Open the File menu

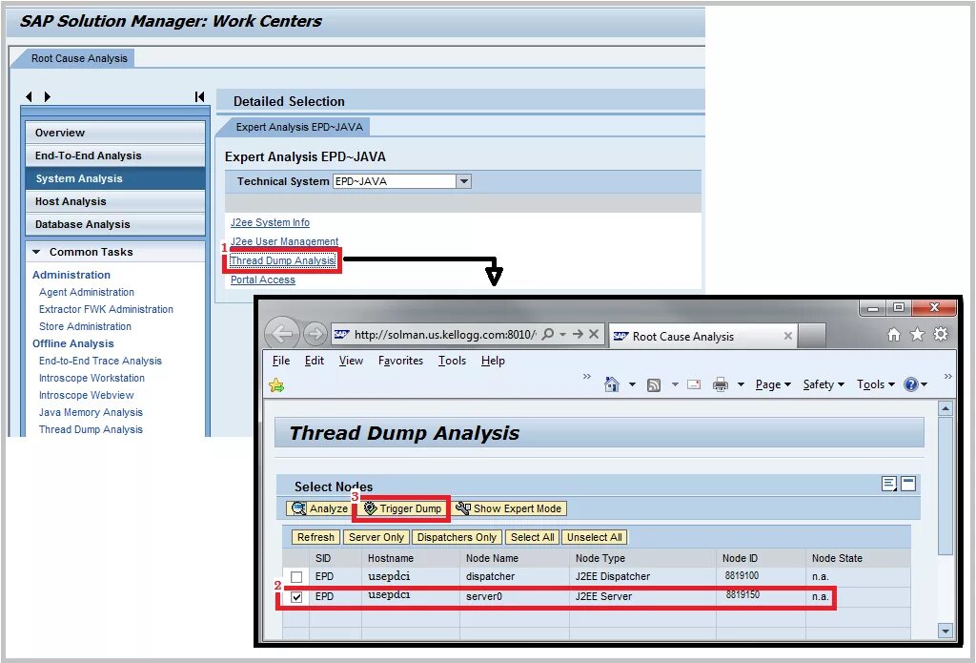click(x=281, y=361)
